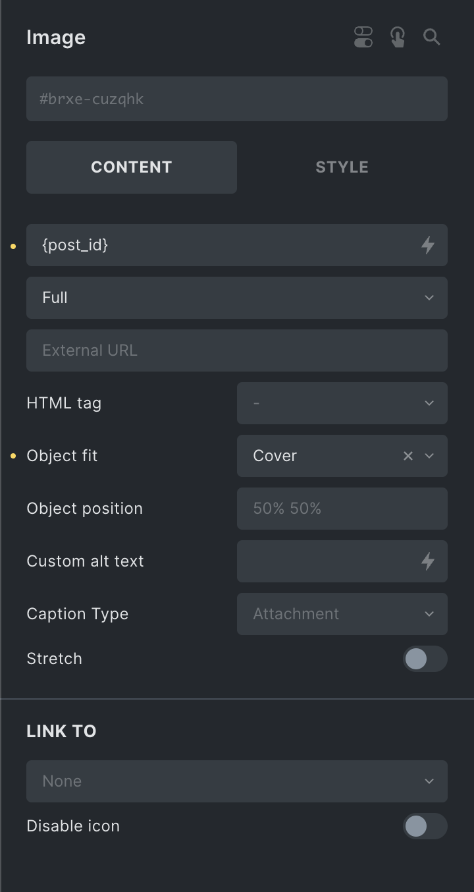Focus the Object position 50% 50% field

click(342, 509)
